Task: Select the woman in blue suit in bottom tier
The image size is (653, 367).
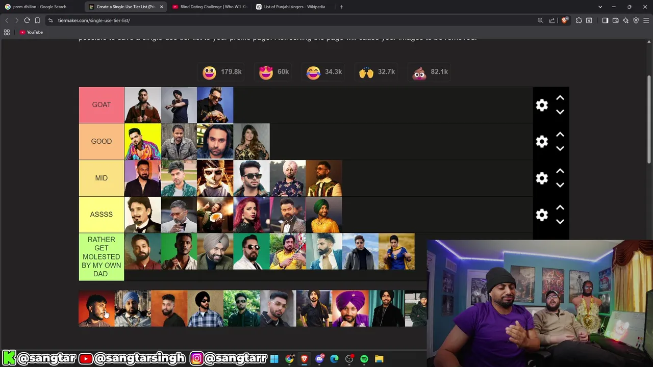Action: 397,252
